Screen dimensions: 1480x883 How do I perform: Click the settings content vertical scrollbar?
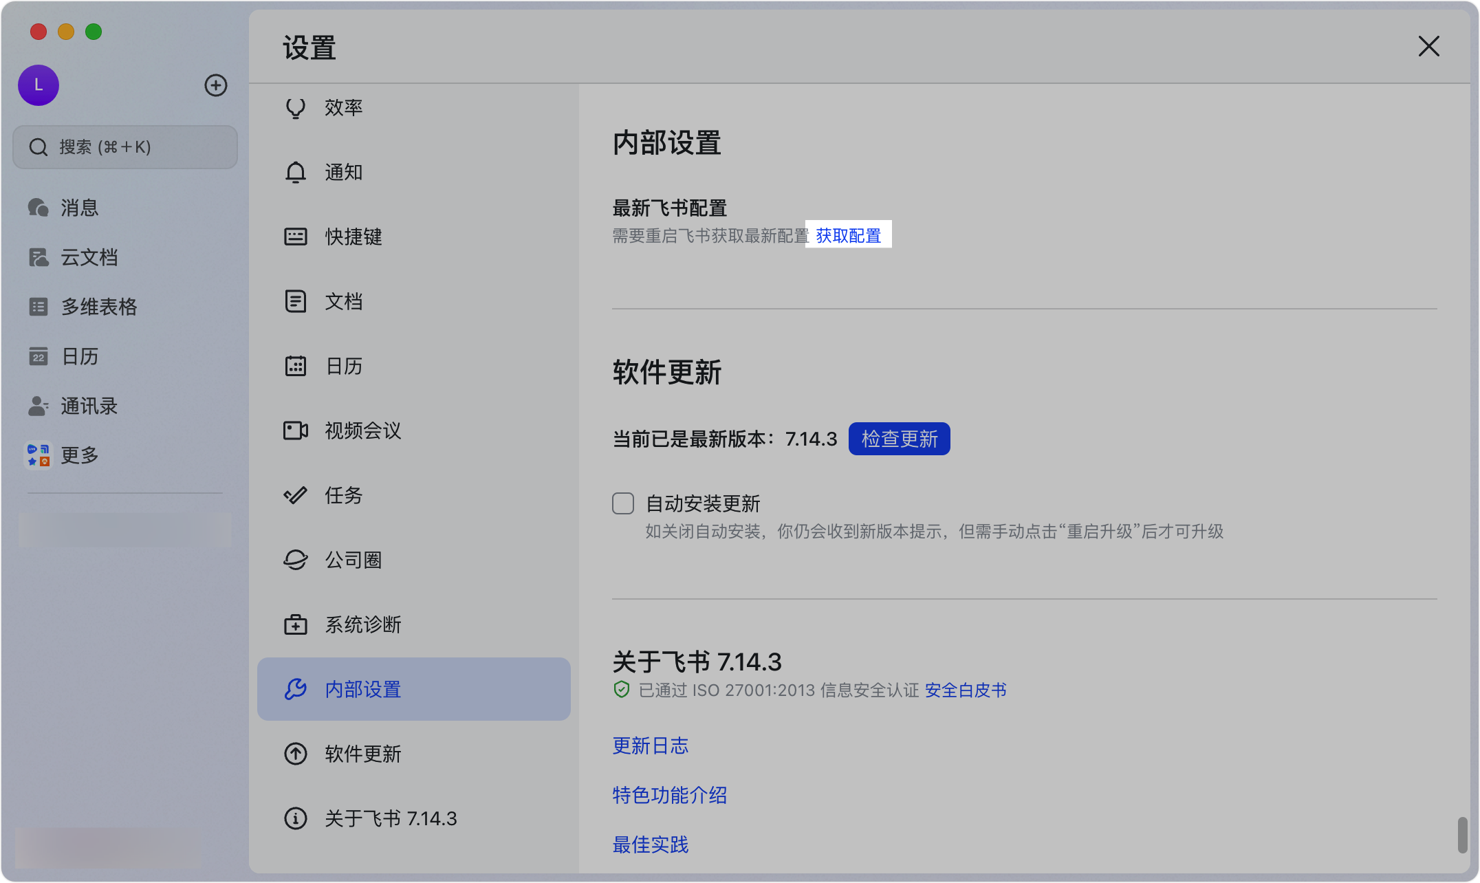(x=1463, y=835)
